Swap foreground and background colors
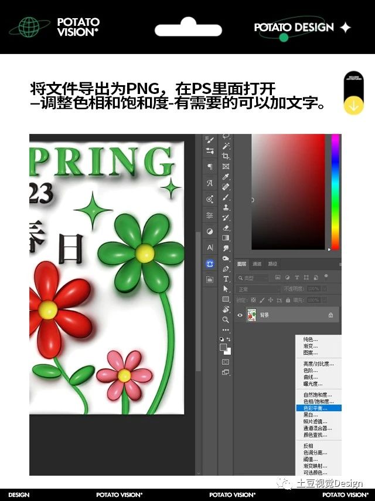 pos(229,339)
